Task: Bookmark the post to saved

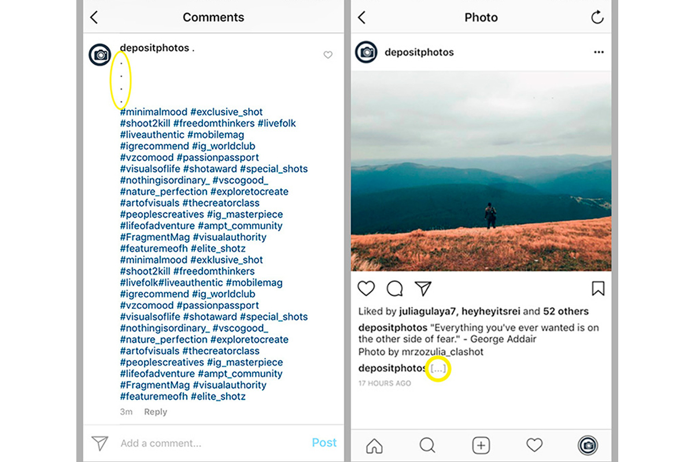Action: pos(598,288)
